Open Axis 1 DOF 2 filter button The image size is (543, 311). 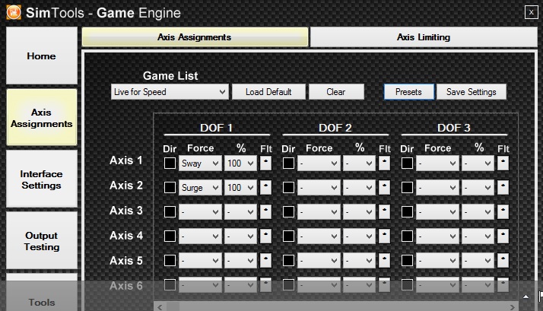[x=384, y=163]
